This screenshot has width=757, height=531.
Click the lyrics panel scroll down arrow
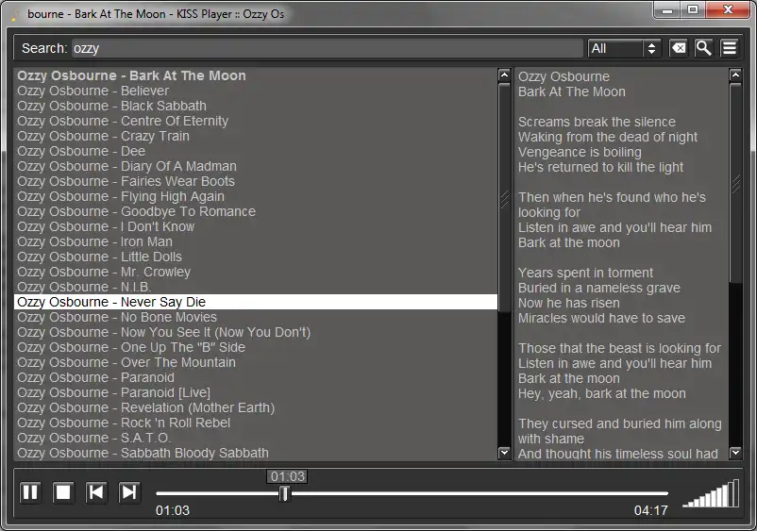(x=735, y=453)
